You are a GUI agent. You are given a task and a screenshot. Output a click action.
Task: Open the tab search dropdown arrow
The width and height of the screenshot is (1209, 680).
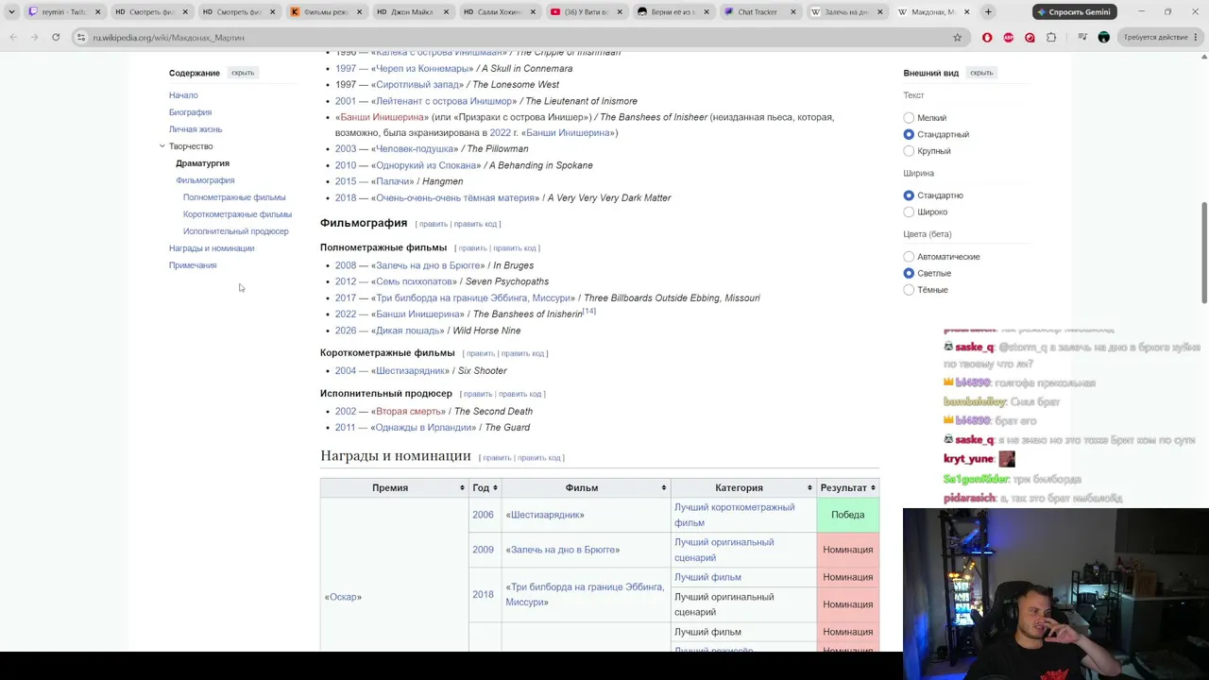click(x=11, y=12)
